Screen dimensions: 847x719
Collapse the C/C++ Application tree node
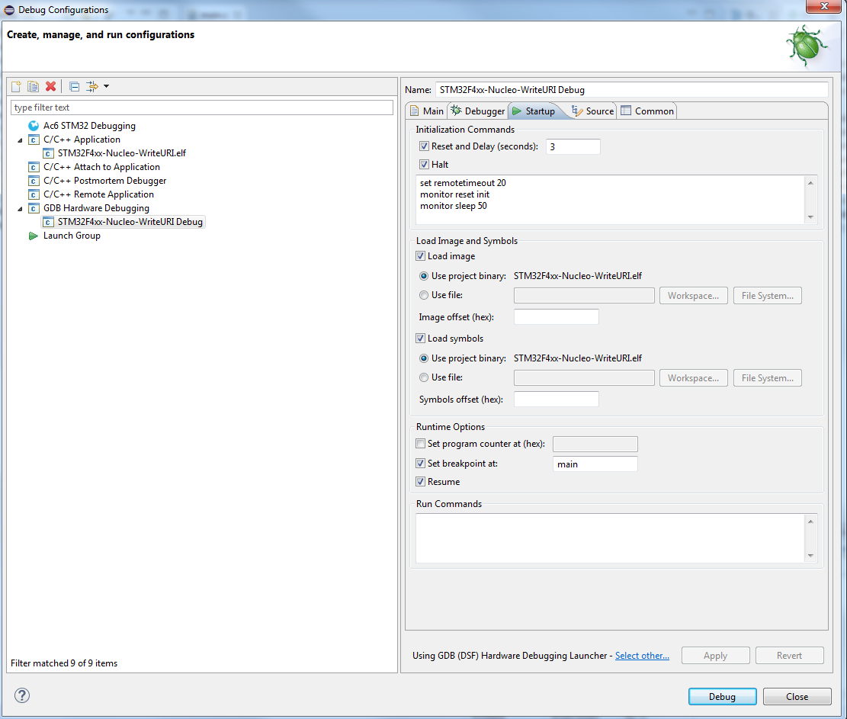point(20,140)
